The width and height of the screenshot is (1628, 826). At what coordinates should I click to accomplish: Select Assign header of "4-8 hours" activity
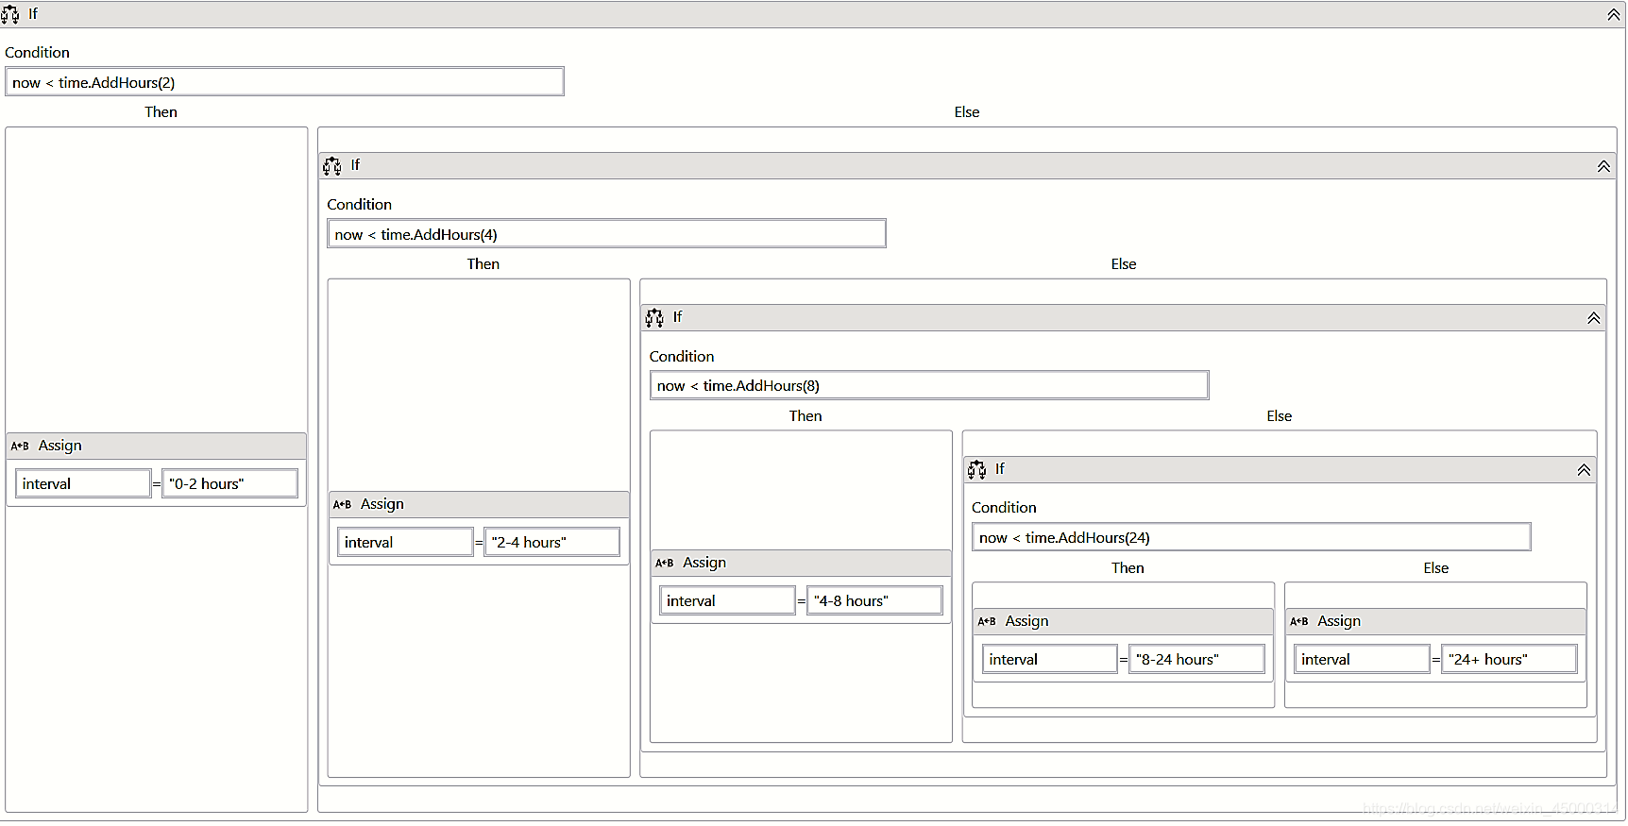(x=801, y=563)
